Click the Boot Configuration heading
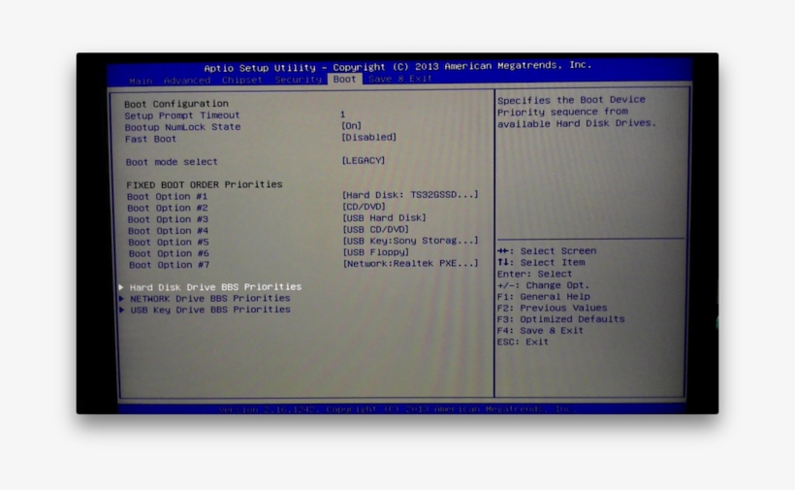This screenshot has width=795, height=490. pyautogui.click(x=176, y=104)
